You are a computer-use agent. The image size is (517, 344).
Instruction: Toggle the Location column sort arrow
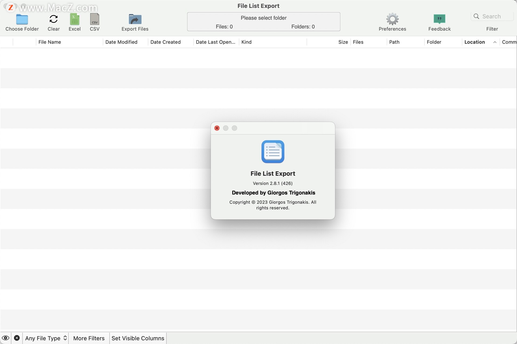495,42
